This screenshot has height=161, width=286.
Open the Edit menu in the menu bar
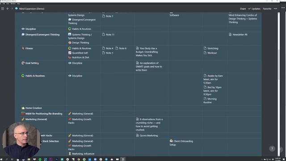click(4, 4)
